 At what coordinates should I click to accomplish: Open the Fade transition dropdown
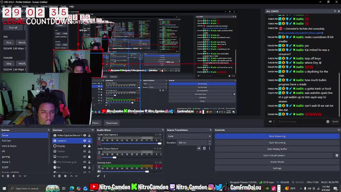189,136
